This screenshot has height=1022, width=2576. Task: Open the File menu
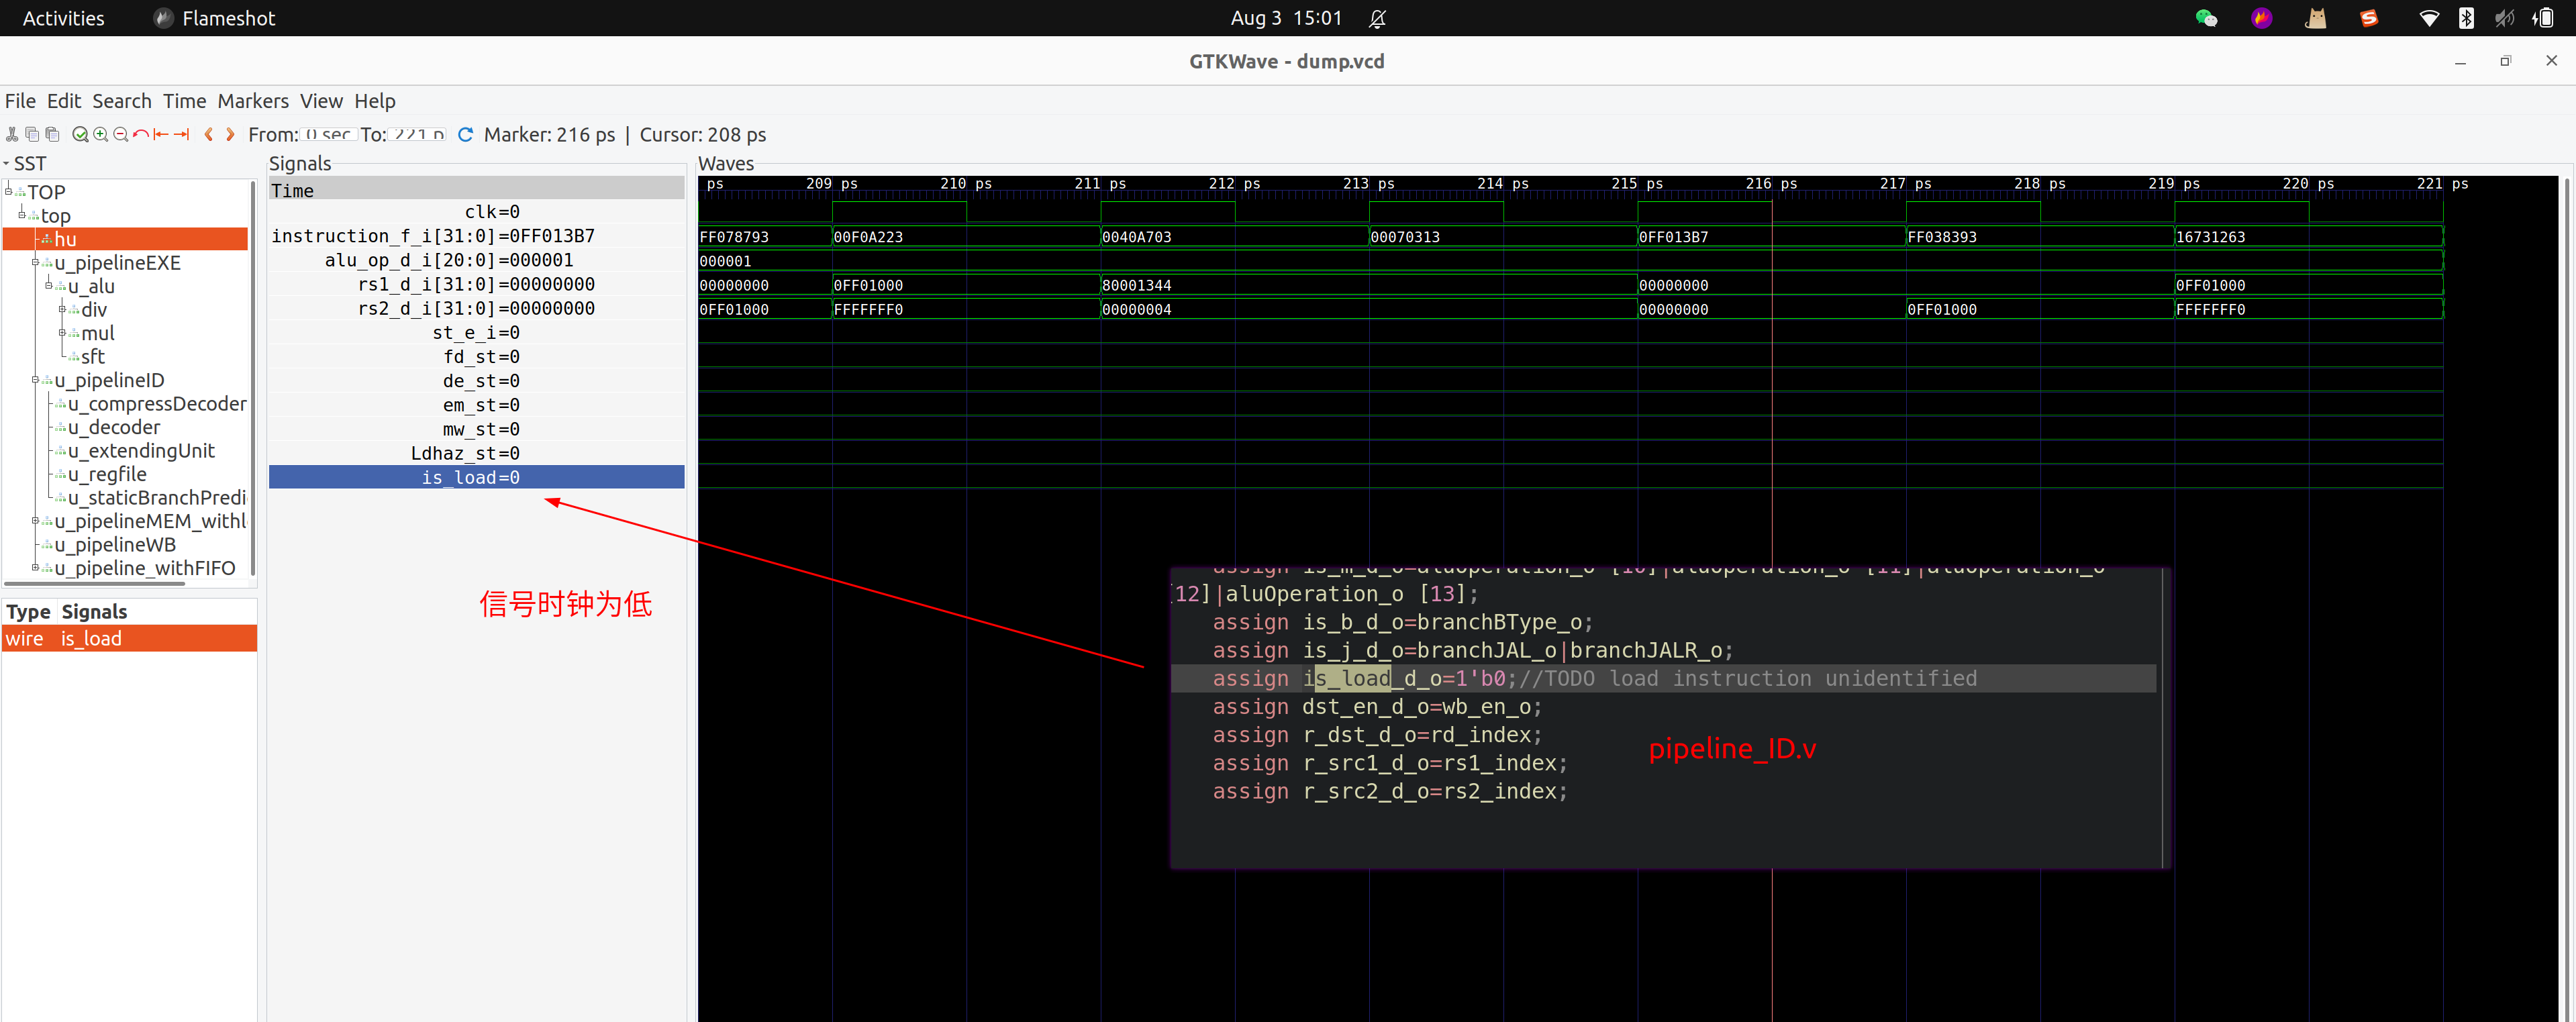click(x=20, y=101)
